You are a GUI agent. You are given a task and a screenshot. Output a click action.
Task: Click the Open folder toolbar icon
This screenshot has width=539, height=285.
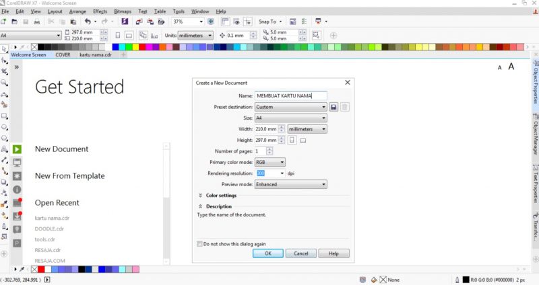(14, 22)
